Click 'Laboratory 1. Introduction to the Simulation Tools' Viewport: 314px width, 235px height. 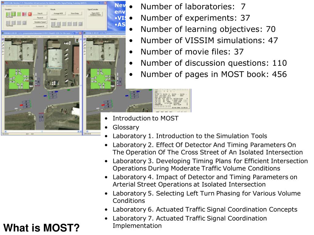point(190,136)
